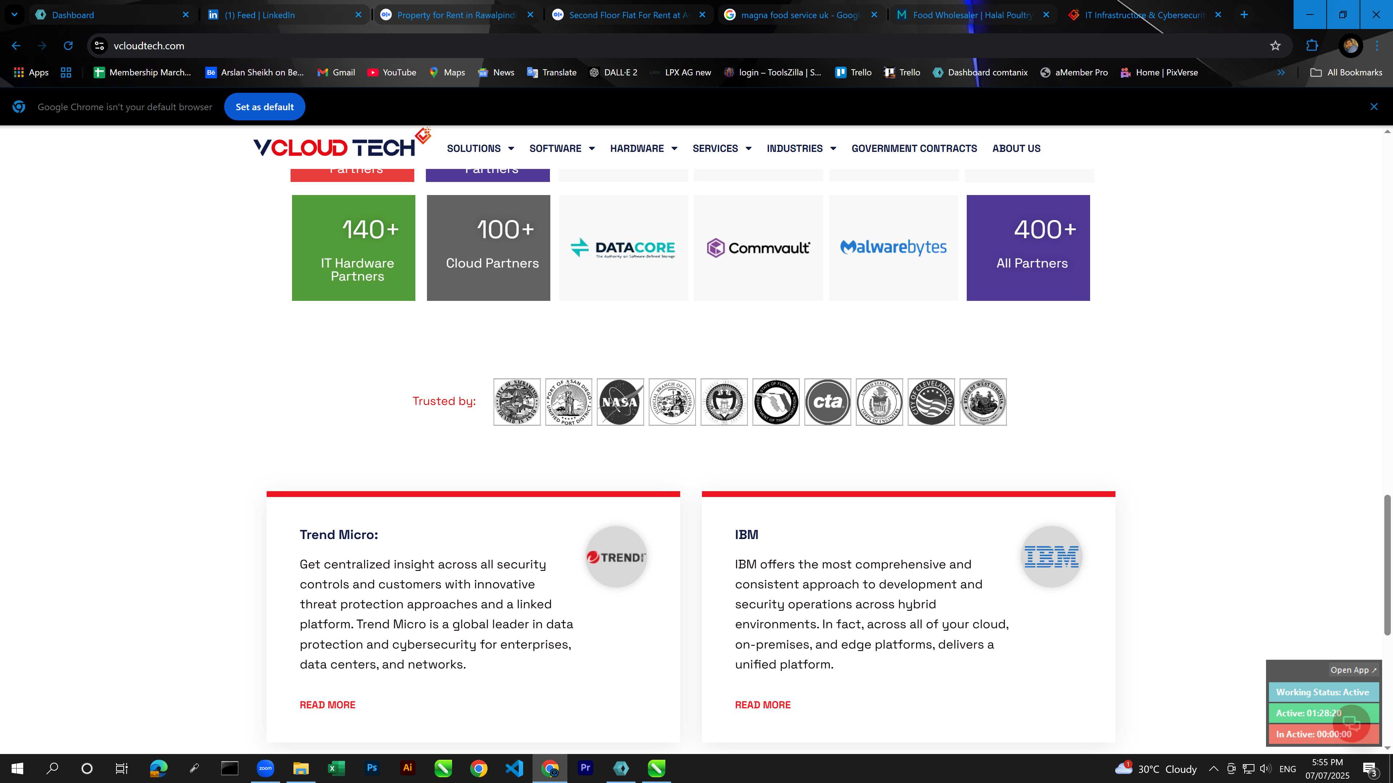Show more bookmarks via the double chevron
The width and height of the screenshot is (1393, 783).
point(1281,72)
